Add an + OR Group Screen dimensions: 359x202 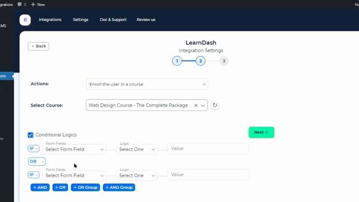[85, 187]
